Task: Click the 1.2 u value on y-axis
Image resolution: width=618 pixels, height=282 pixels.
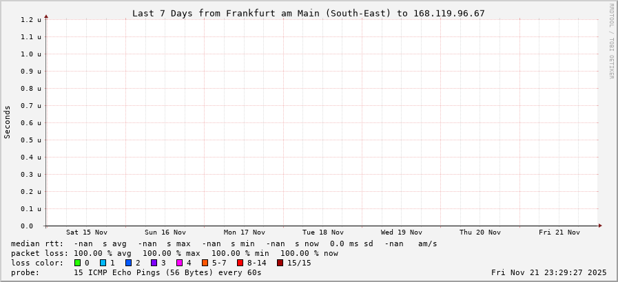Action: point(30,20)
